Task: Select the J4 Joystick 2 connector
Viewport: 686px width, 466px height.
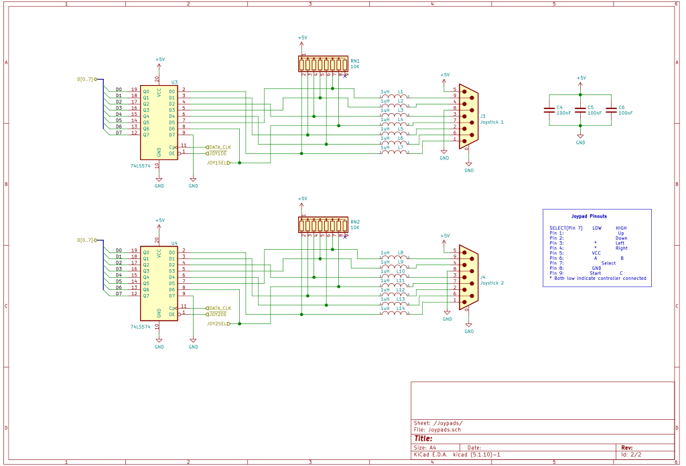Action: click(468, 277)
